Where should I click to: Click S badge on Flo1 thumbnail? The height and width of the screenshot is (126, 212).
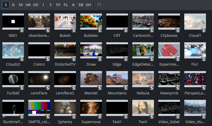204,59
